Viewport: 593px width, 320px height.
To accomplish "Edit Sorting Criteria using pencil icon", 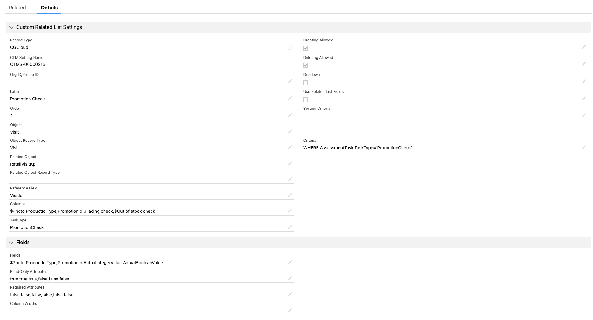I will [x=584, y=115].
